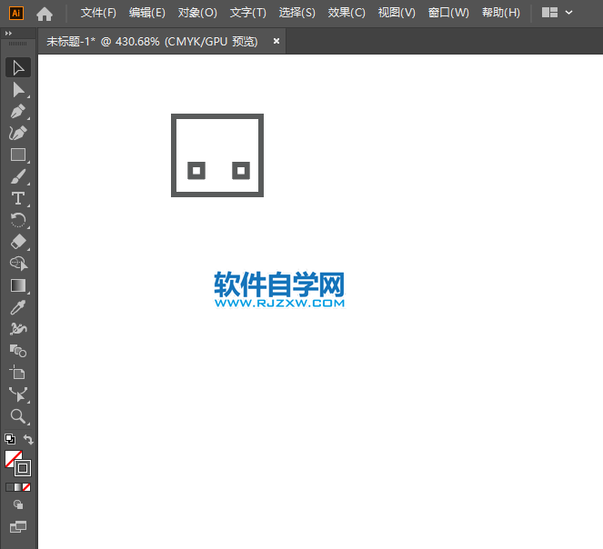Click the right small square on canvas

pos(241,171)
